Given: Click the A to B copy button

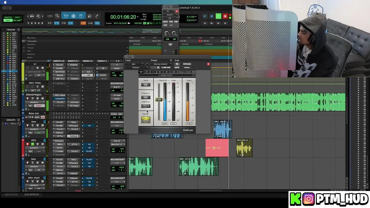Looking at the screenshot, I should point(173,72).
